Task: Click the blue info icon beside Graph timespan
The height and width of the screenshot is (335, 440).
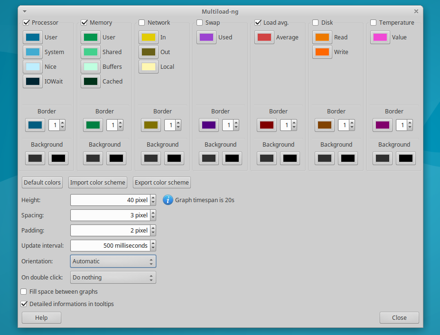Action: pyautogui.click(x=168, y=200)
